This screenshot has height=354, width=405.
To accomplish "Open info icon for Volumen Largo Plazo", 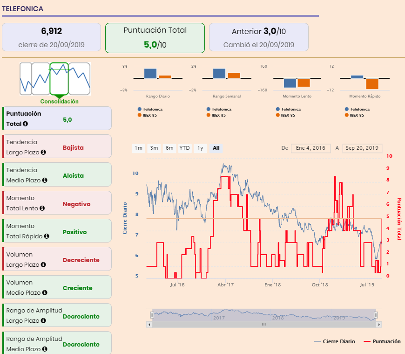I will (x=43, y=264).
